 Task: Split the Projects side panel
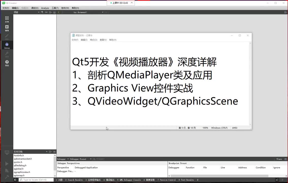click(x=50, y=12)
